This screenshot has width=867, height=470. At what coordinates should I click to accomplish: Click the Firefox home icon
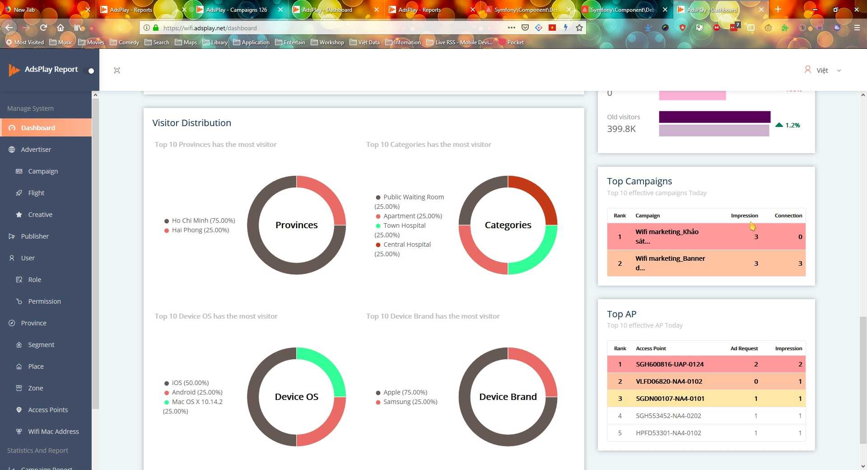point(61,28)
